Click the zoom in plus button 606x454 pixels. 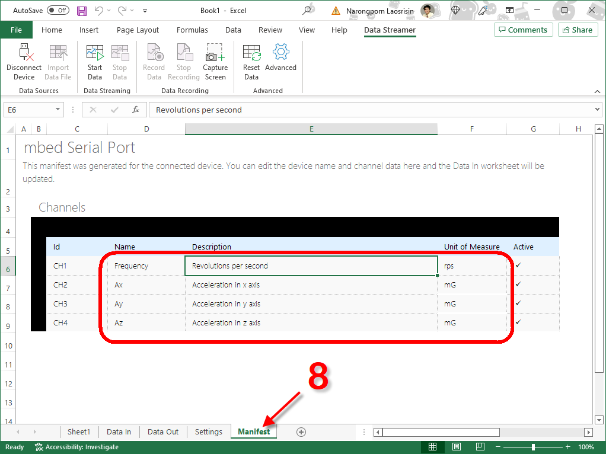click(x=567, y=447)
